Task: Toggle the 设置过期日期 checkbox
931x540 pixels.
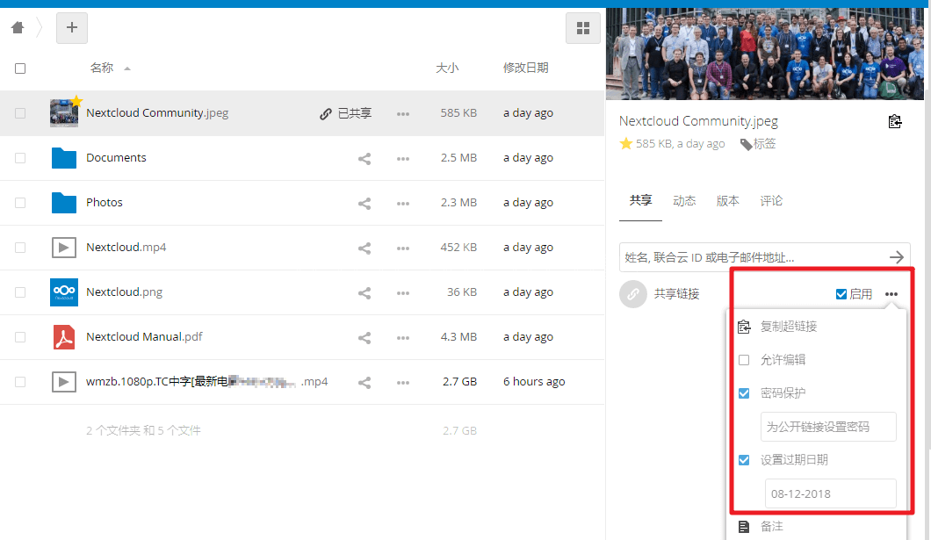Action: click(x=744, y=460)
